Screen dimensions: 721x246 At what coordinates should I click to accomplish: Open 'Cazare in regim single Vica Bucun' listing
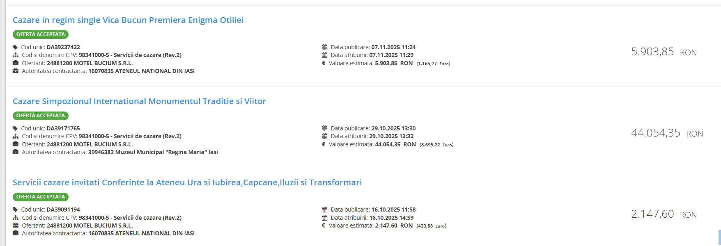tap(128, 20)
